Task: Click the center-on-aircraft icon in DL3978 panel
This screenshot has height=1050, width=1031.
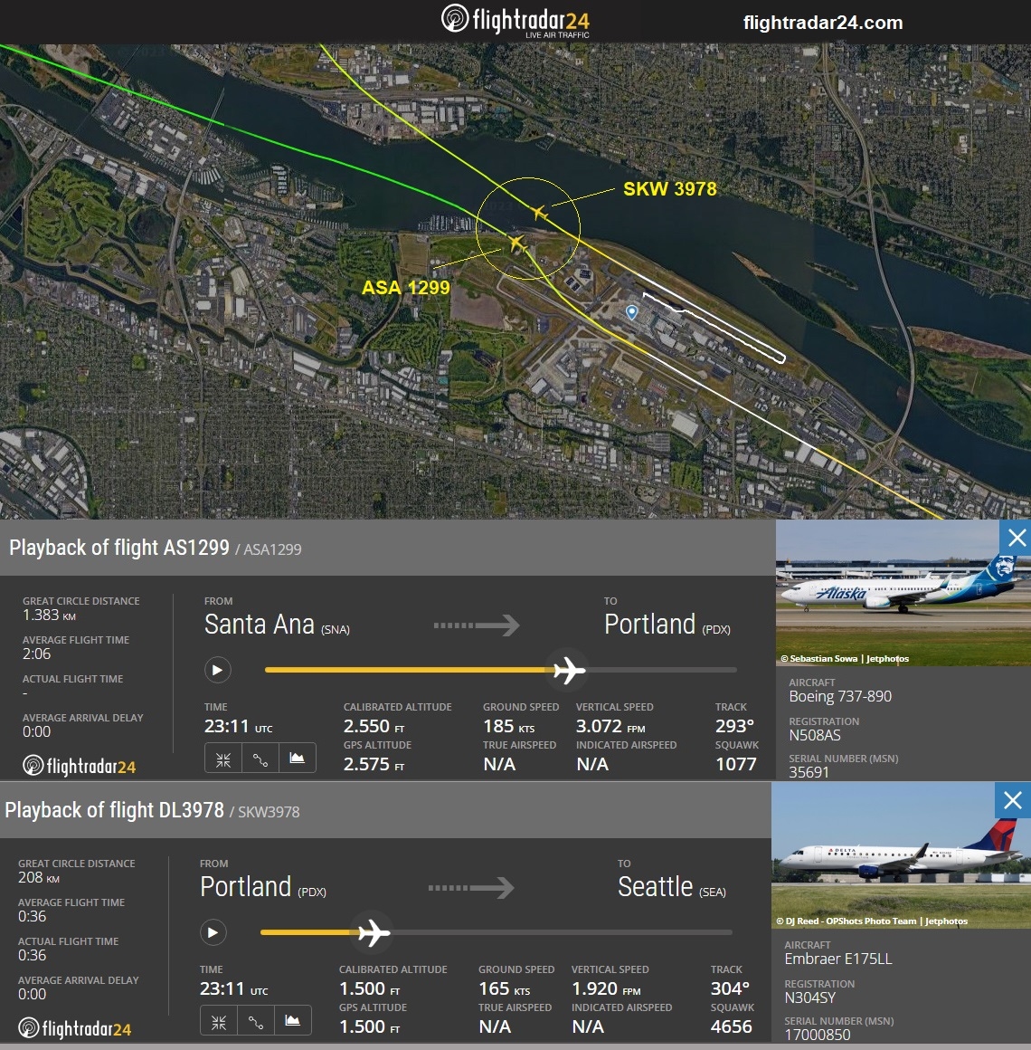Action: pyautogui.click(x=218, y=1021)
